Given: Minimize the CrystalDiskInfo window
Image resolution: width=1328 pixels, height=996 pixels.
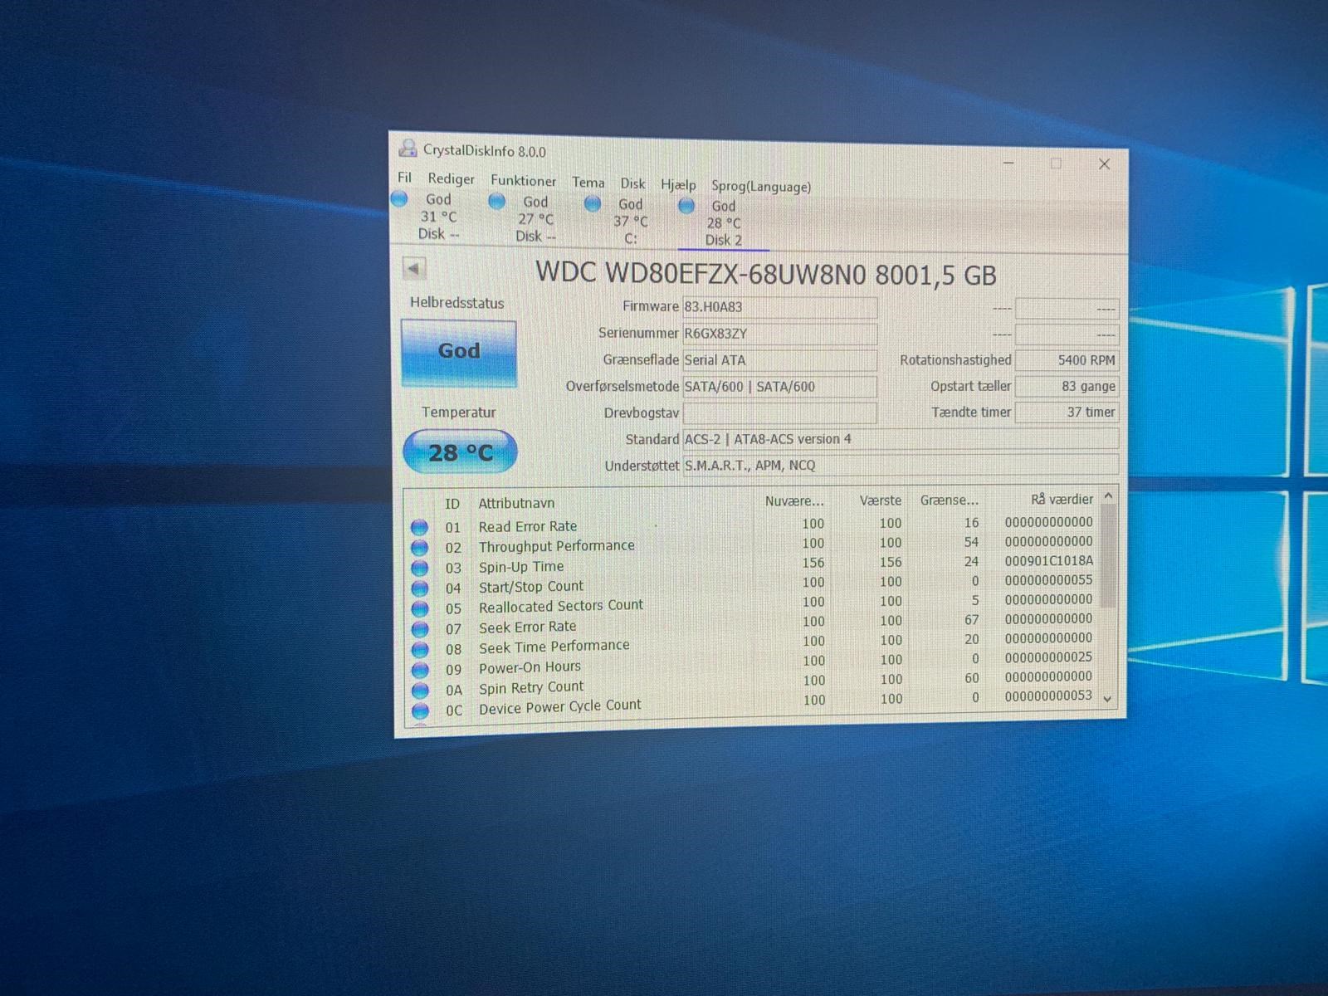Looking at the screenshot, I should pos(1008,163).
